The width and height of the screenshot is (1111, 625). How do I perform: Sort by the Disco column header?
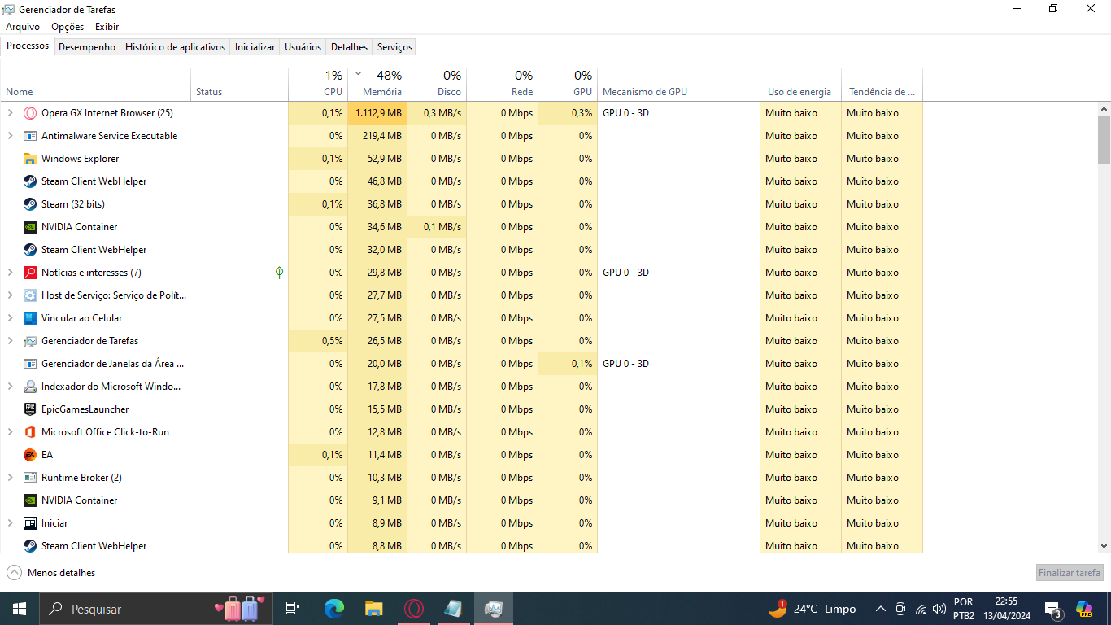point(437,84)
